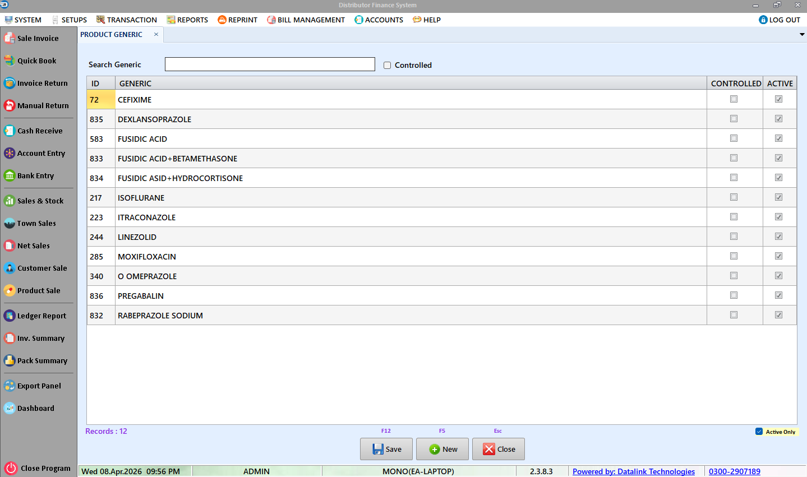This screenshot has width=807, height=477.
Task: Open the BILL MANAGEMENT menu
Action: pos(306,20)
